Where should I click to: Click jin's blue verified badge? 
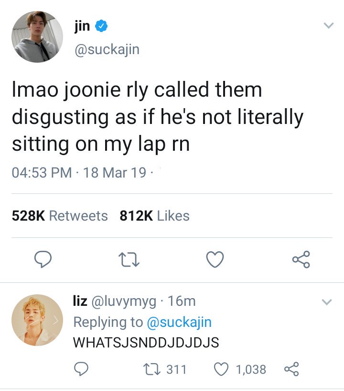[101, 26]
